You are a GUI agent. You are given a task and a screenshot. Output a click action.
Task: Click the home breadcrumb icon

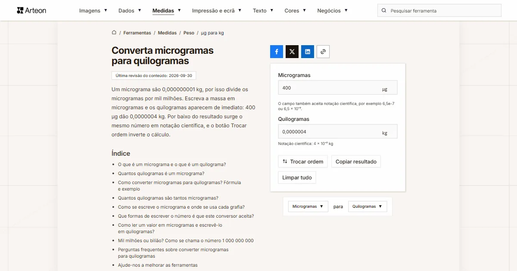point(114,33)
